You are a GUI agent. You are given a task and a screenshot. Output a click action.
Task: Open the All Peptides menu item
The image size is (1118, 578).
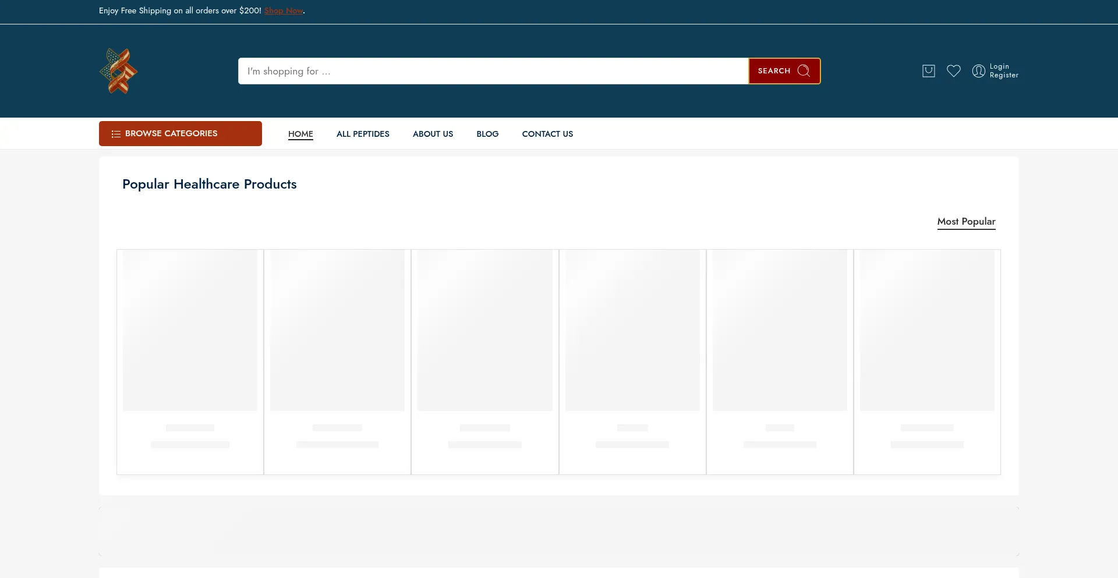point(363,134)
